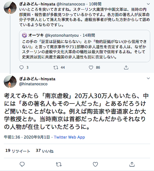Open オーツキ's avatar in the quoted tweet

click(x=24, y=35)
